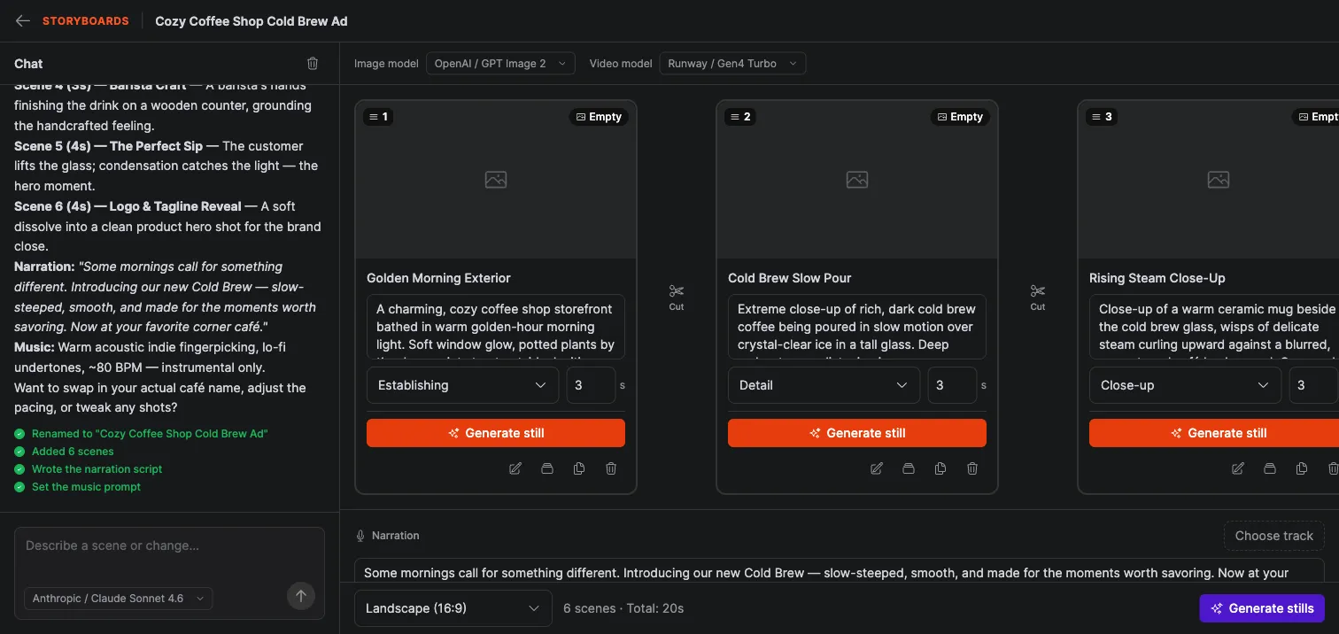This screenshot has width=1339, height=634.
Task: Click the narration script text box
Action: click(x=840, y=572)
